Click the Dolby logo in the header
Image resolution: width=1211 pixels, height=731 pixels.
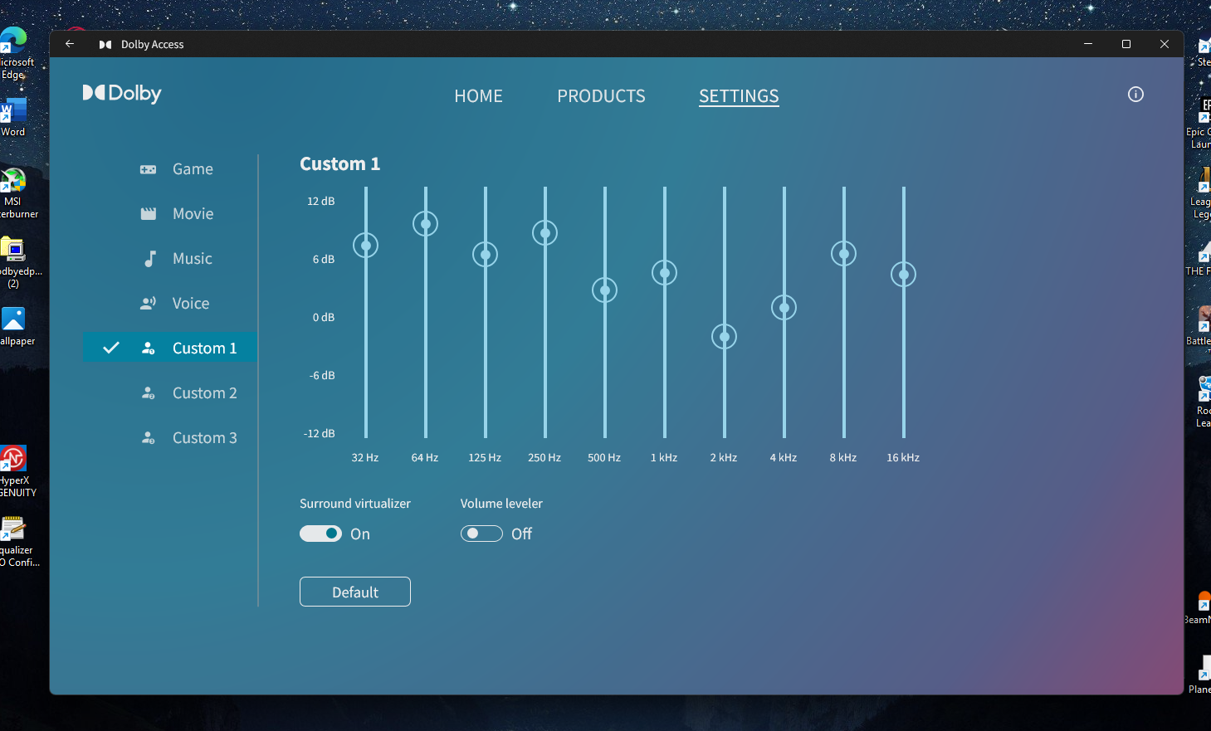tap(122, 94)
